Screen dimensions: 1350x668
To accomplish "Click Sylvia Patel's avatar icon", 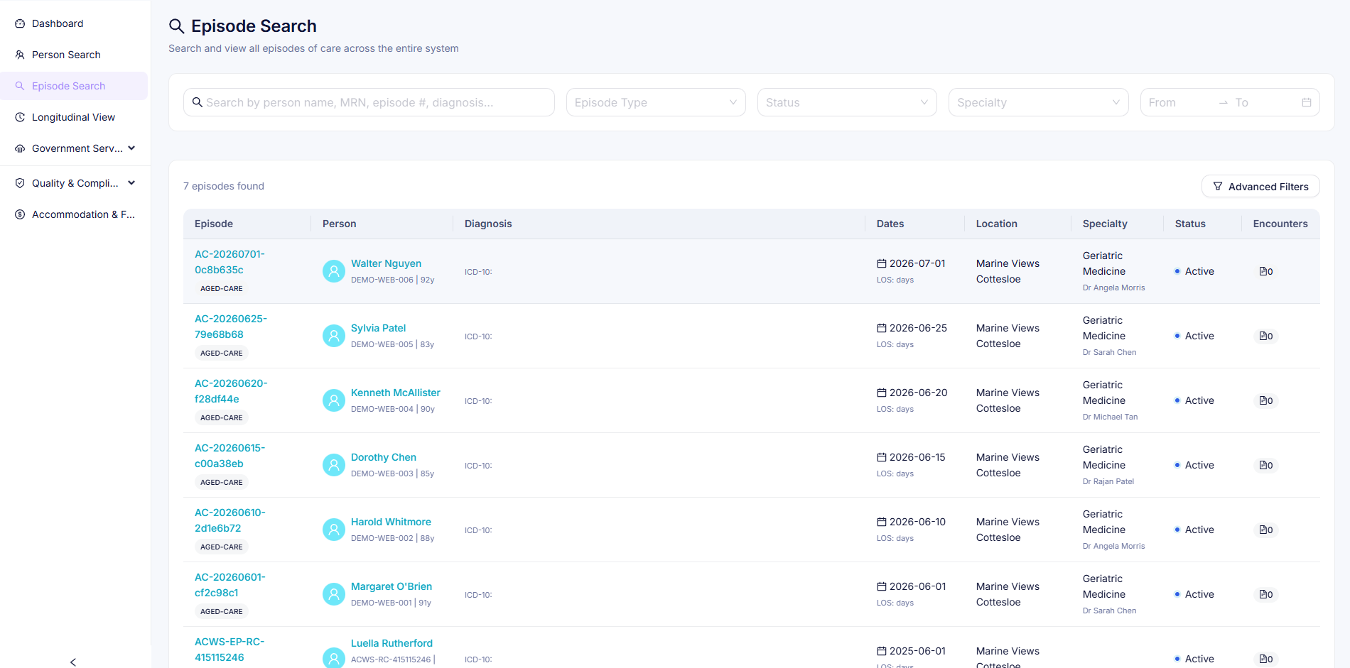I will (334, 336).
